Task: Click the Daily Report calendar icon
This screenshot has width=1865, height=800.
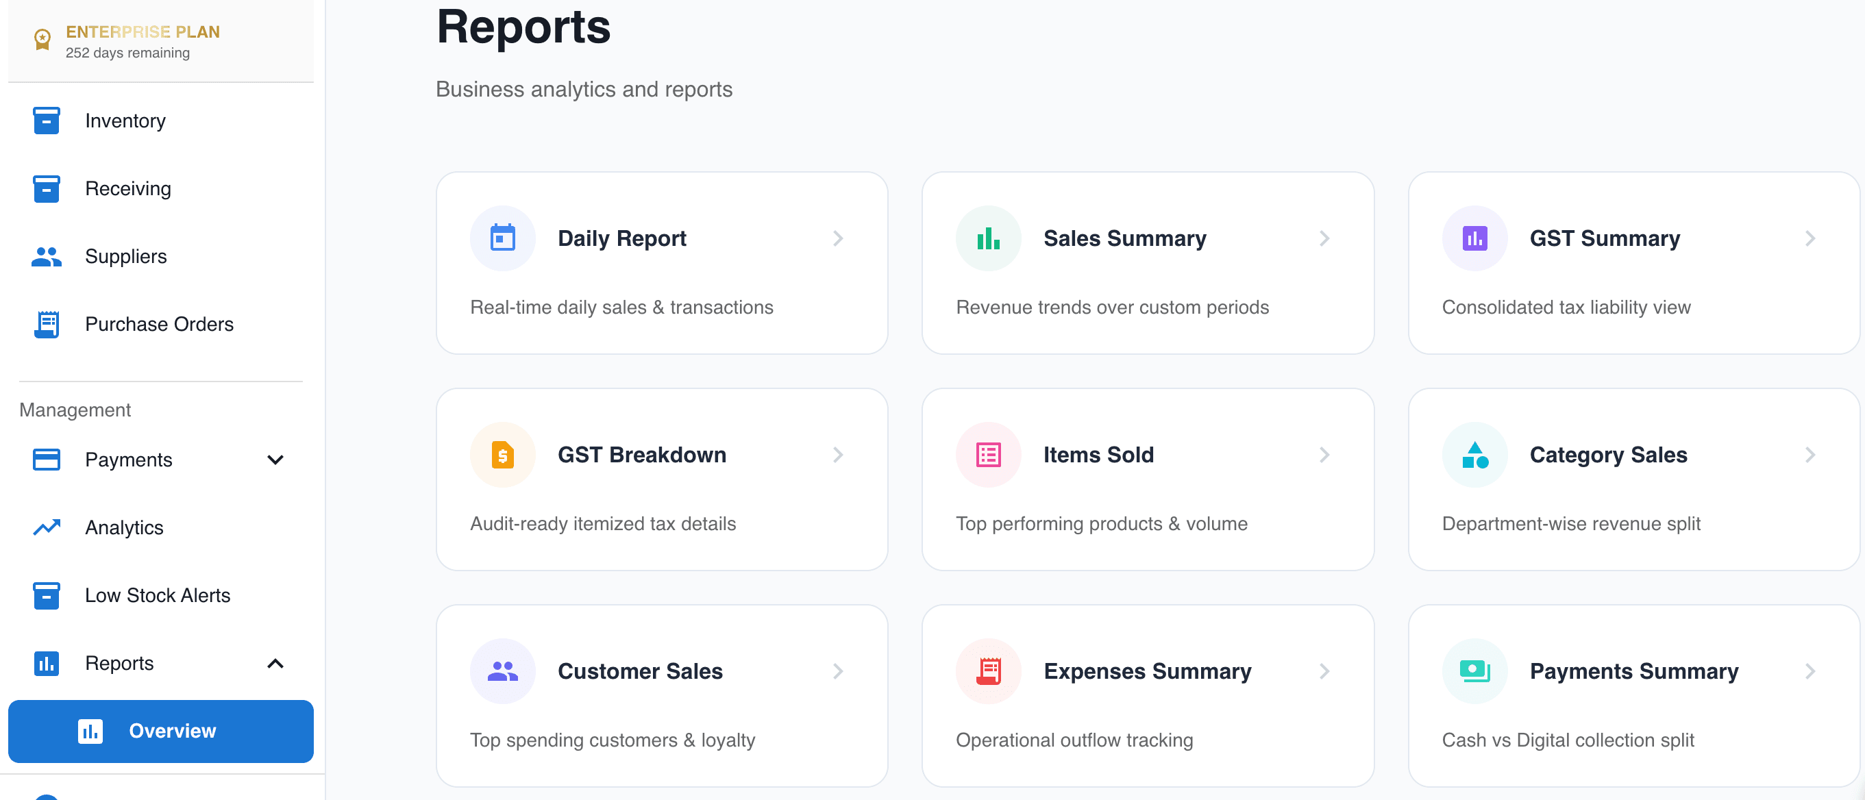Action: pos(502,238)
